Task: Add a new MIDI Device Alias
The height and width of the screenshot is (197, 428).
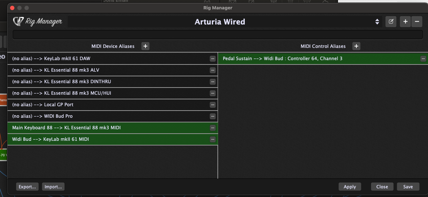Action: click(x=145, y=46)
